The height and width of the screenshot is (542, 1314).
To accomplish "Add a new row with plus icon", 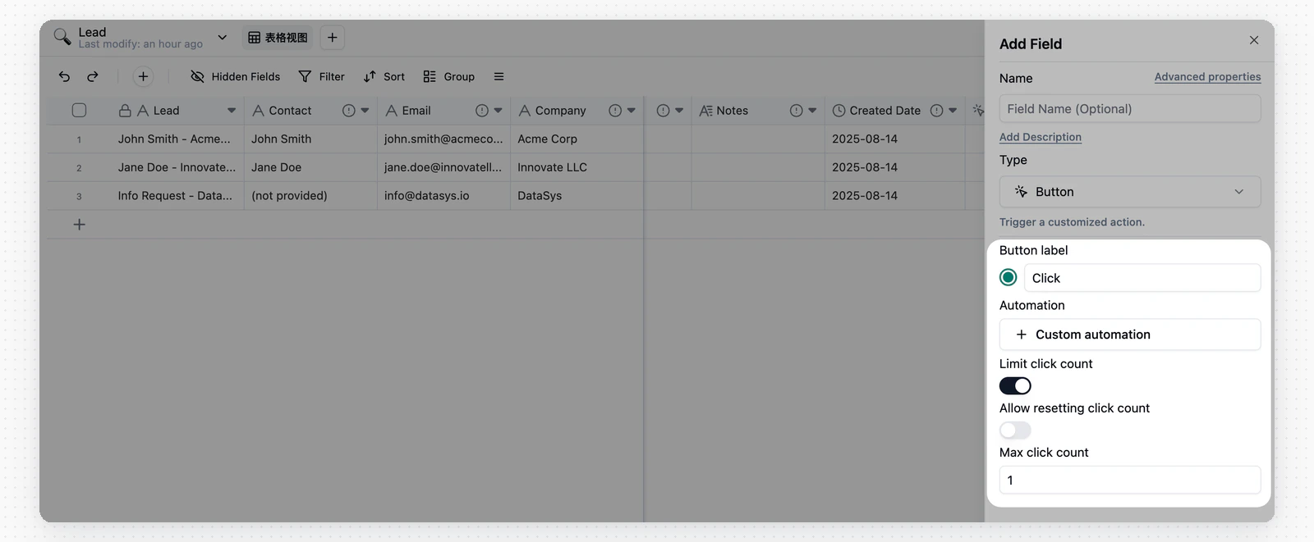I will coord(80,224).
